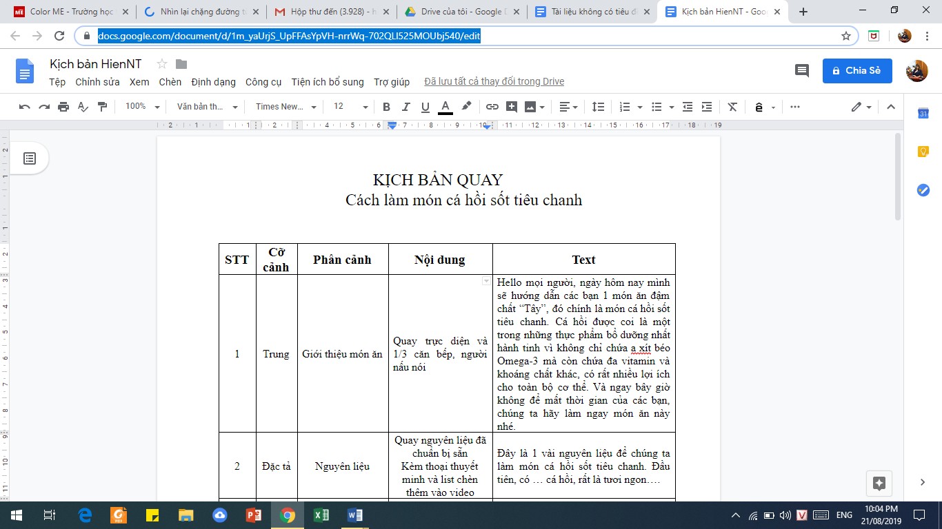Image resolution: width=942 pixels, height=529 pixels.
Task: Open the Đã lưu tất cả thay đổi link
Action: click(x=494, y=82)
